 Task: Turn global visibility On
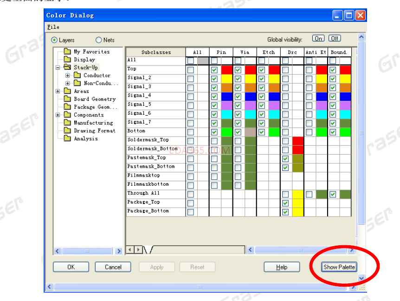click(x=318, y=39)
